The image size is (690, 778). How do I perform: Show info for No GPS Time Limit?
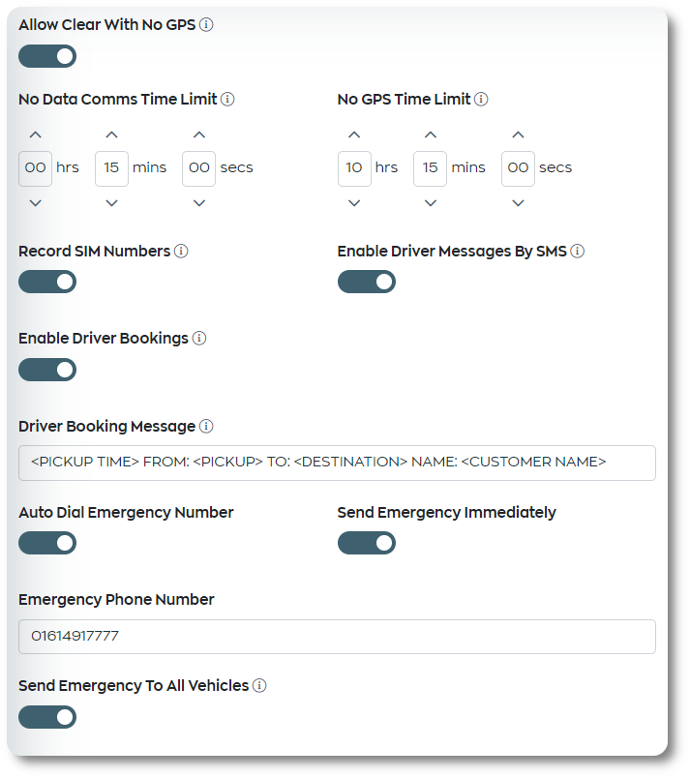point(481,100)
